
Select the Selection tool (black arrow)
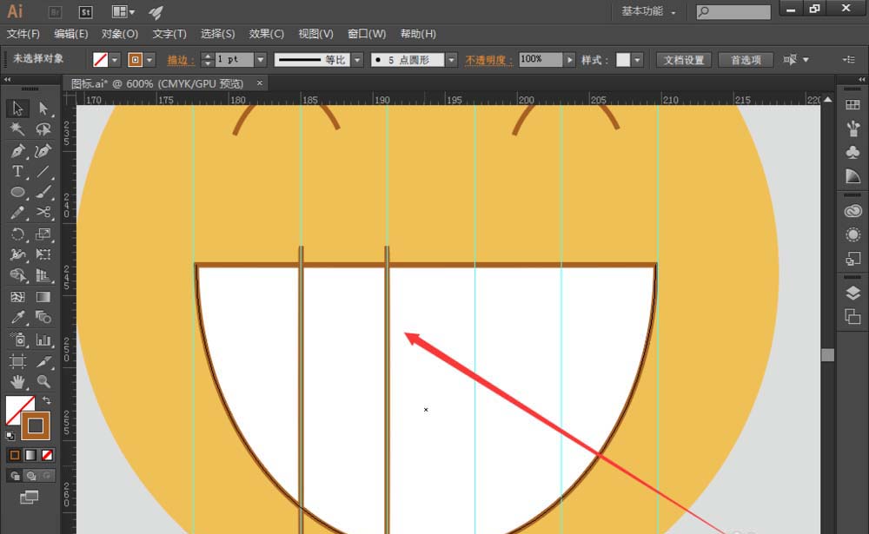coord(17,108)
